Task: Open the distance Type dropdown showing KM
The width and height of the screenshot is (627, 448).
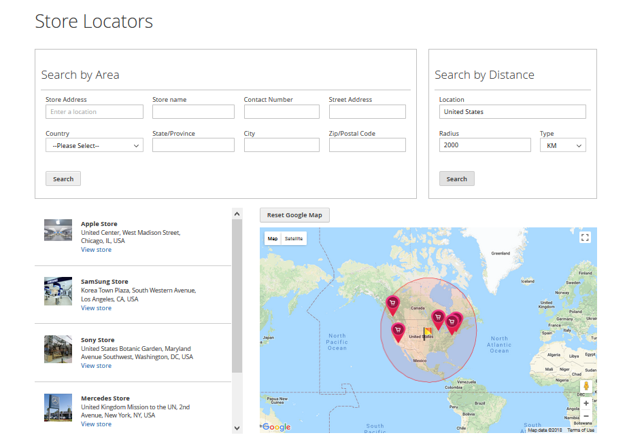Action: click(x=562, y=145)
